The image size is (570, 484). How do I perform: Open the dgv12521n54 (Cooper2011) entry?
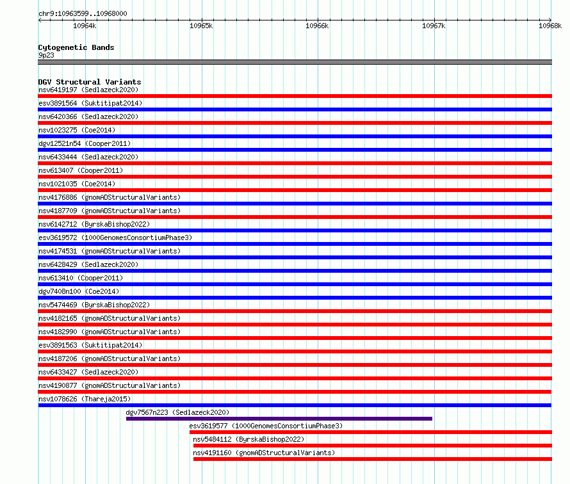(x=85, y=143)
